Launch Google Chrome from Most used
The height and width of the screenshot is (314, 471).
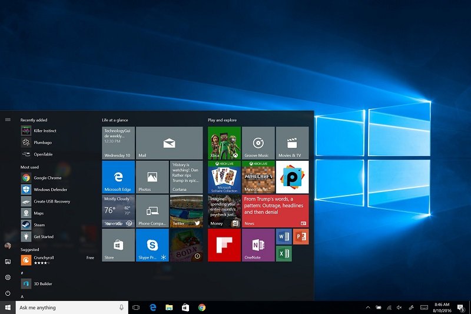[57, 178]
